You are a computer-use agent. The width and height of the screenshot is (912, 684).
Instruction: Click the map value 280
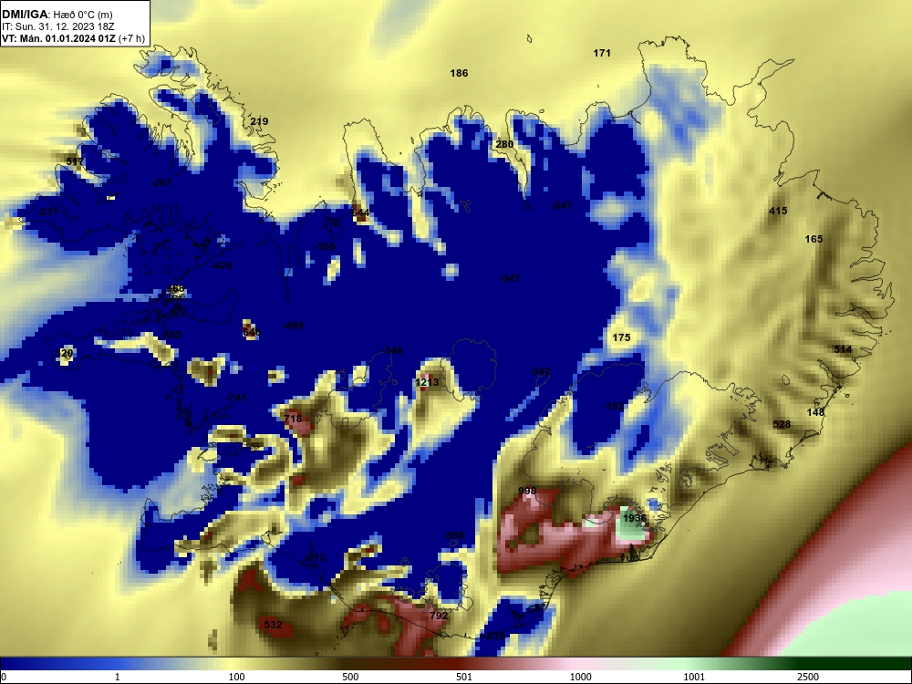tap(504, 144)
